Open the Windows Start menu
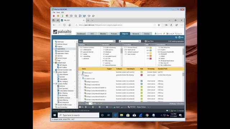Screen dimensions: 230x129 (x=55, y=115)
